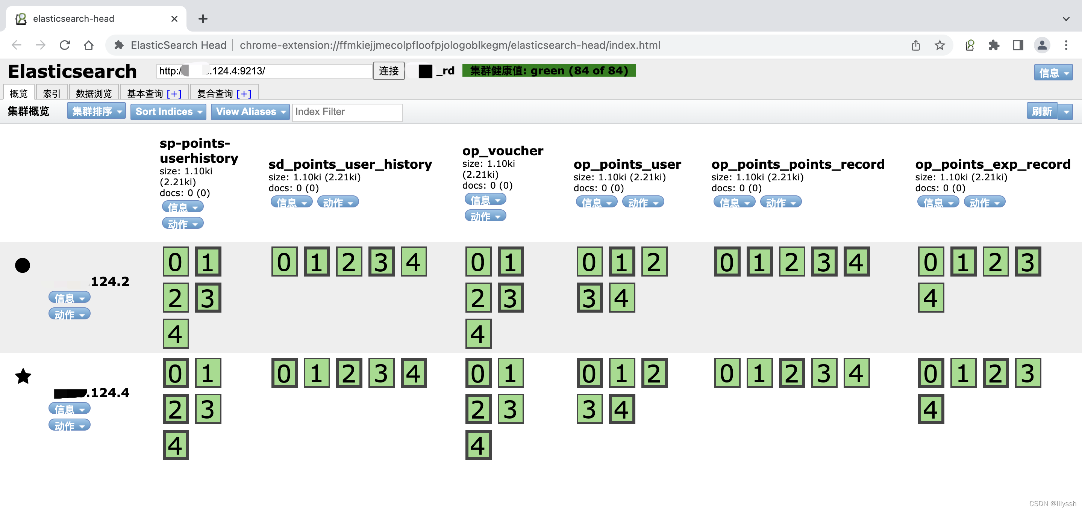Open Chrome three-dot menu
The image size is (1082, 511).
tap(1066, 45)
